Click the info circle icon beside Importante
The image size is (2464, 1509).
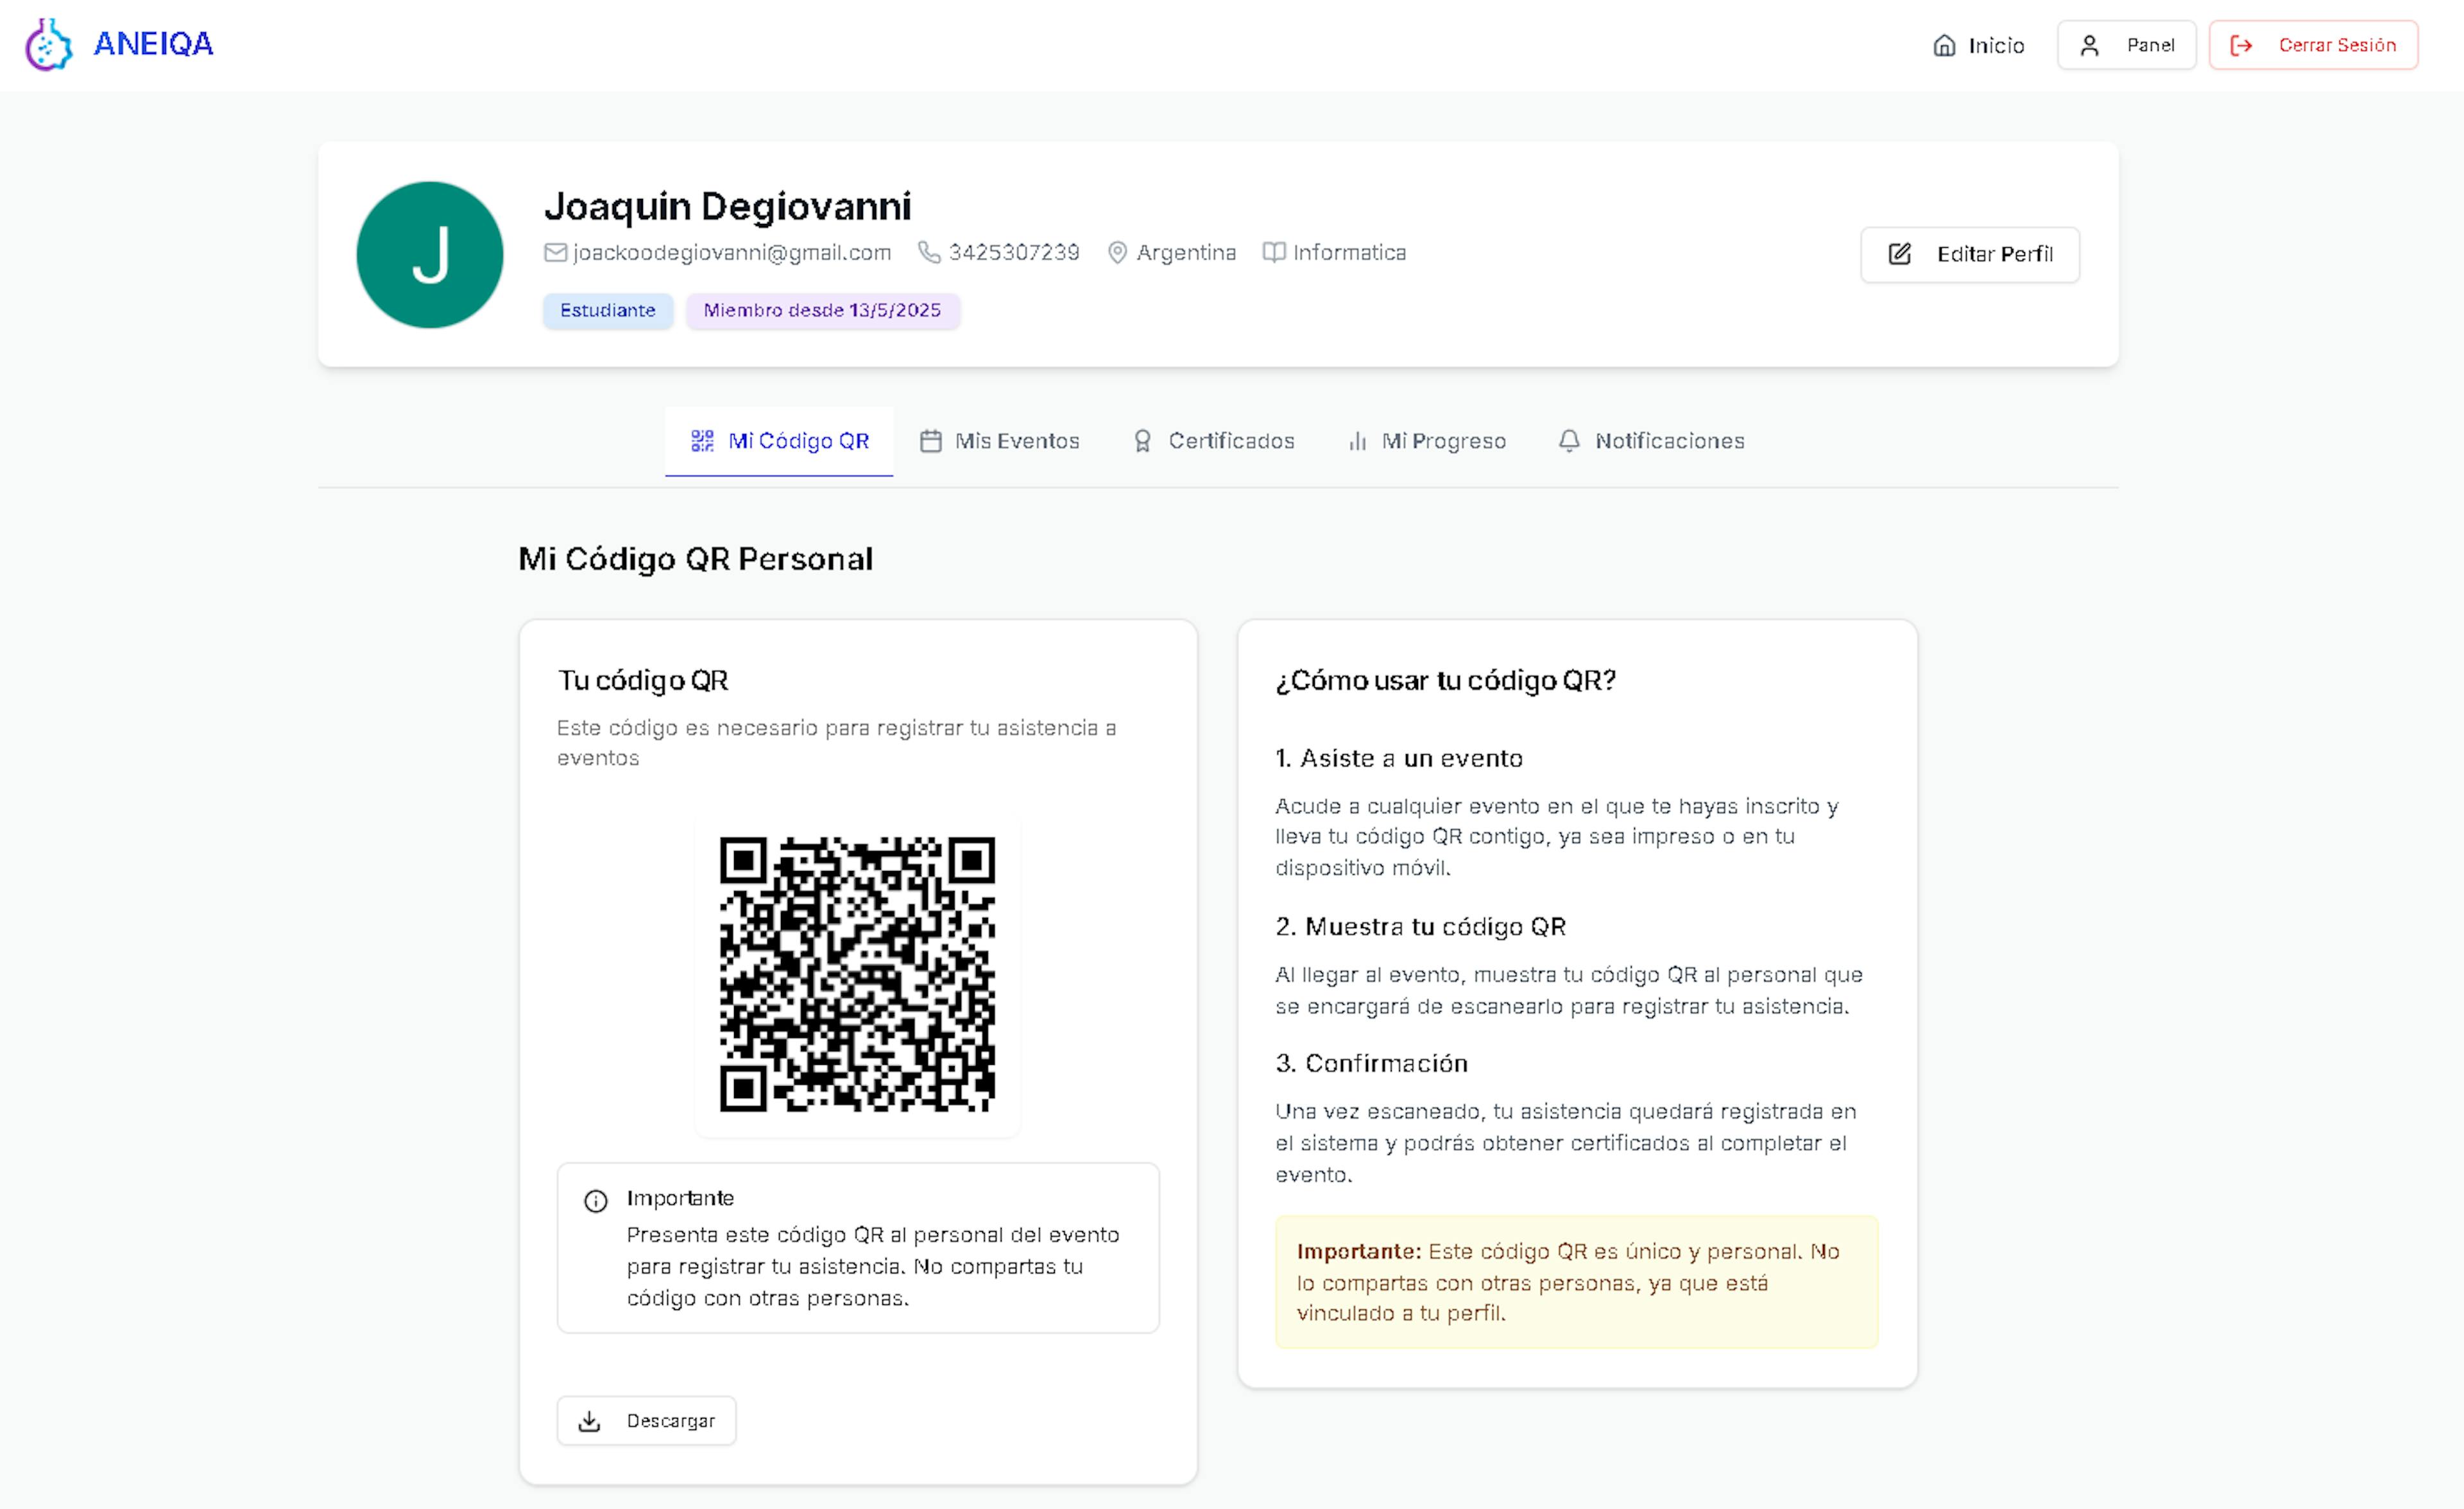pyautogui.click(x=596, y=1201)
